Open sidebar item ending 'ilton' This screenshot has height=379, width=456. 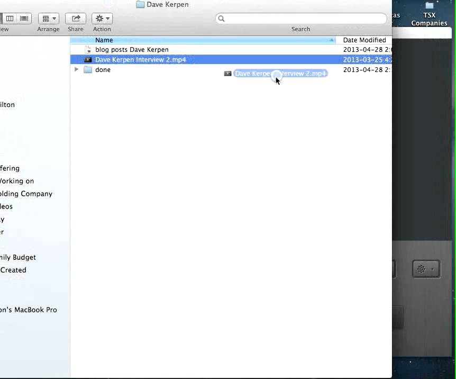pos(7,105)
